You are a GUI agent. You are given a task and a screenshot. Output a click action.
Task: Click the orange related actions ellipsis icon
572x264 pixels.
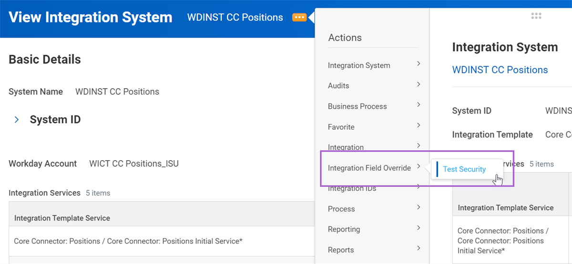coord(299,18)
